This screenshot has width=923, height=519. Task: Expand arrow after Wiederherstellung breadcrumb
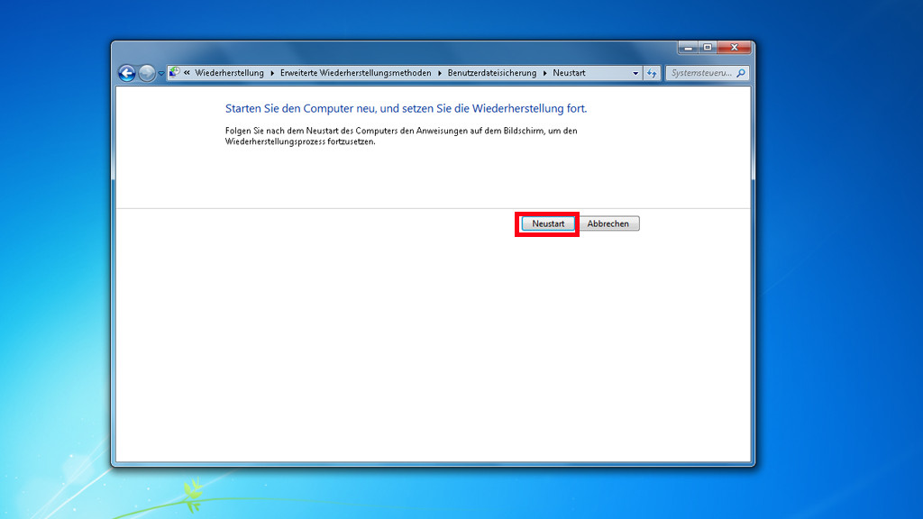point(272,73)
